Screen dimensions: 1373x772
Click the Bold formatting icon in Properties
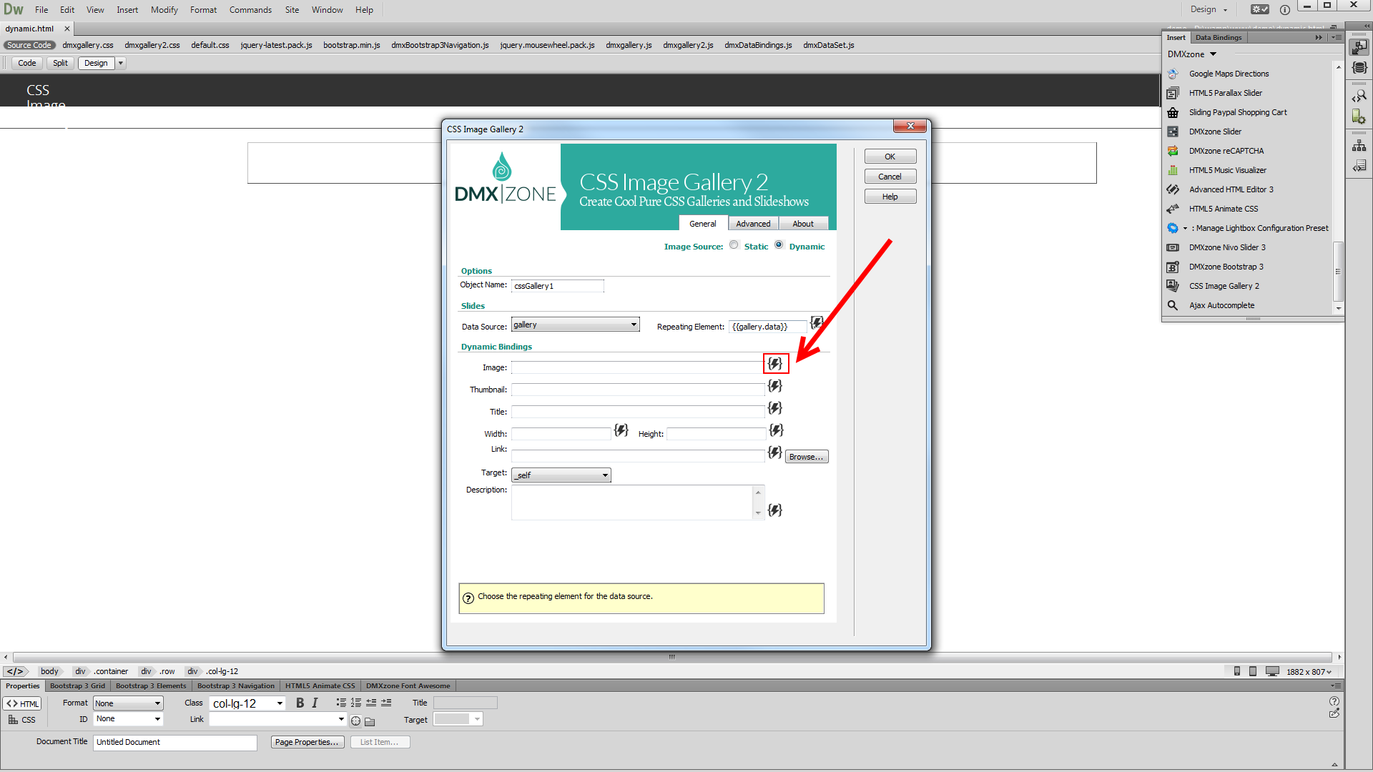click(x=300, y=703)
